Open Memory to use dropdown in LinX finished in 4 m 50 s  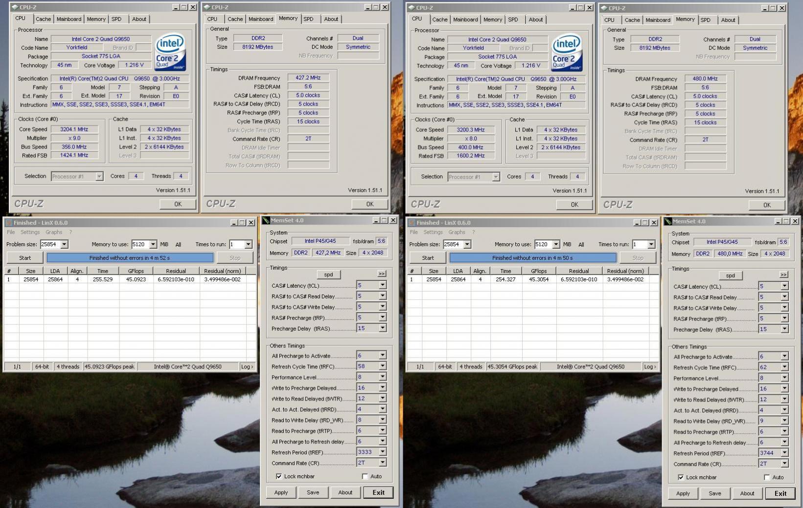556,244
